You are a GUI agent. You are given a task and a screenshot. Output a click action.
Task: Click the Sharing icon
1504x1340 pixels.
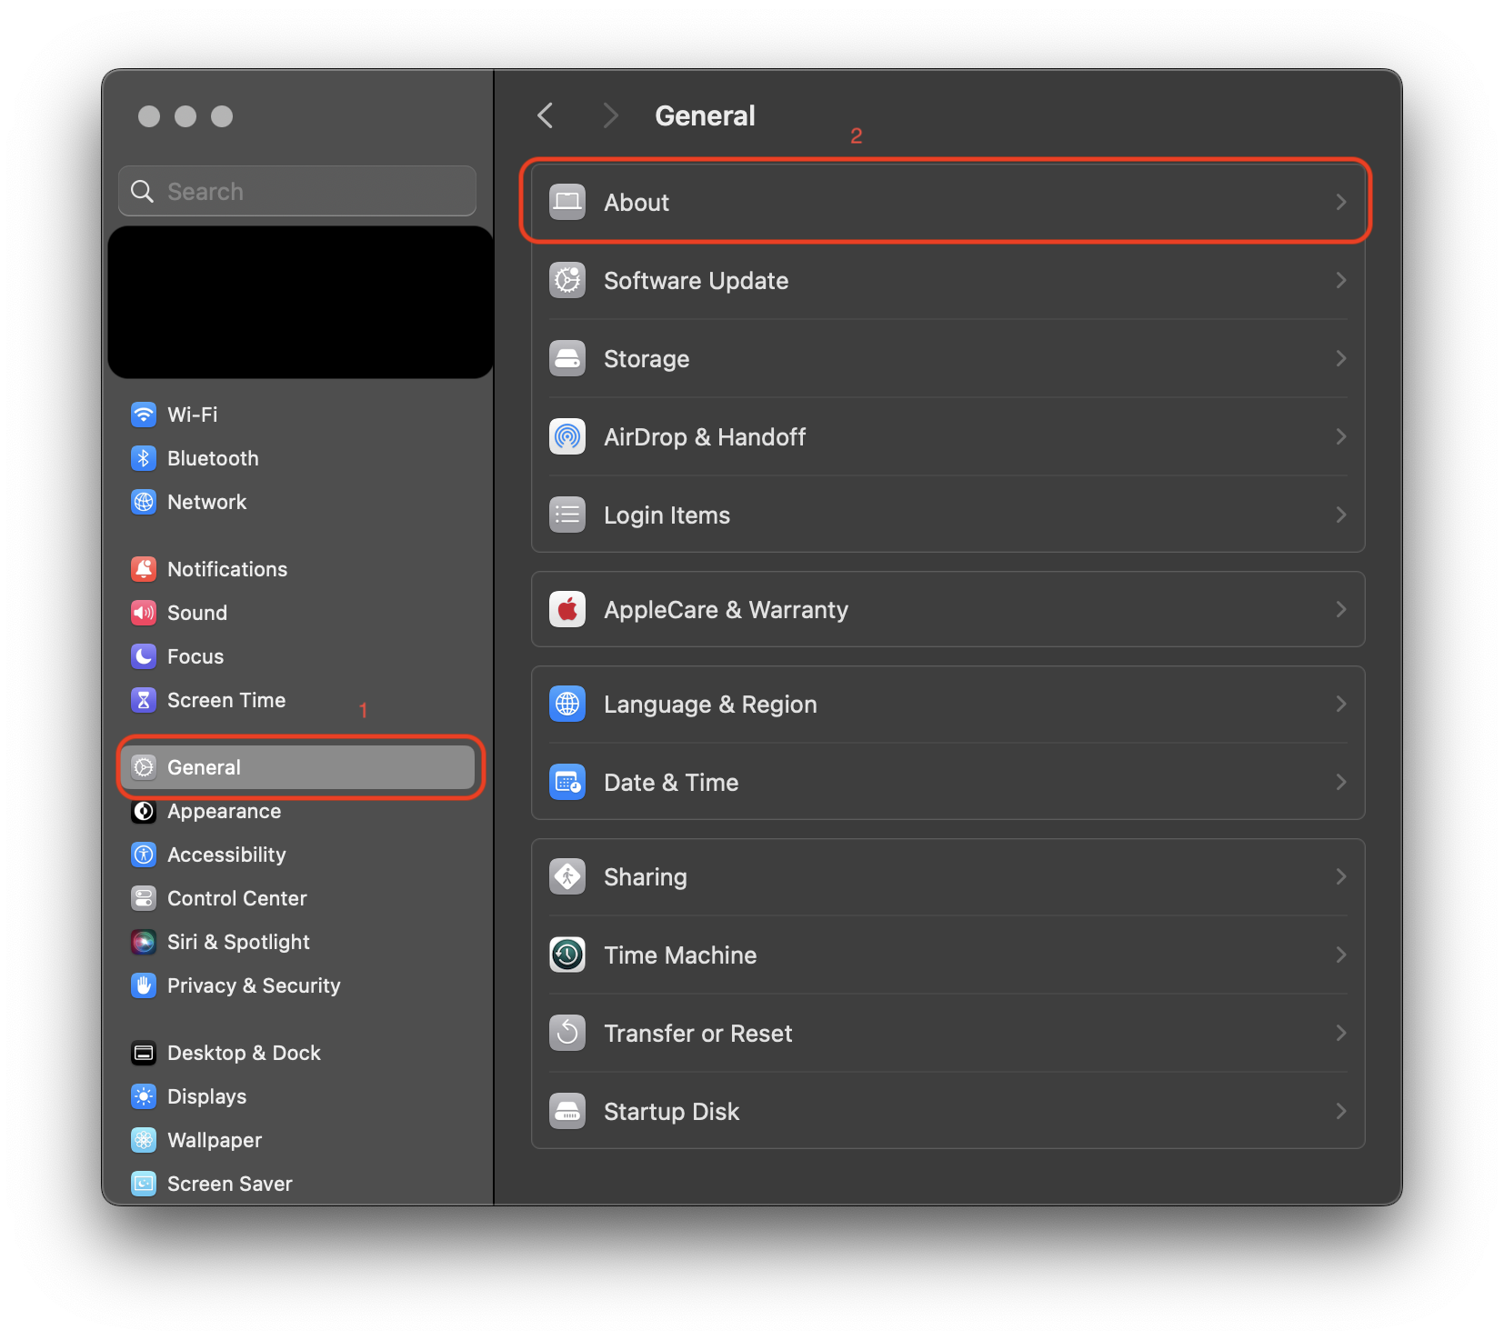(567, 876)
